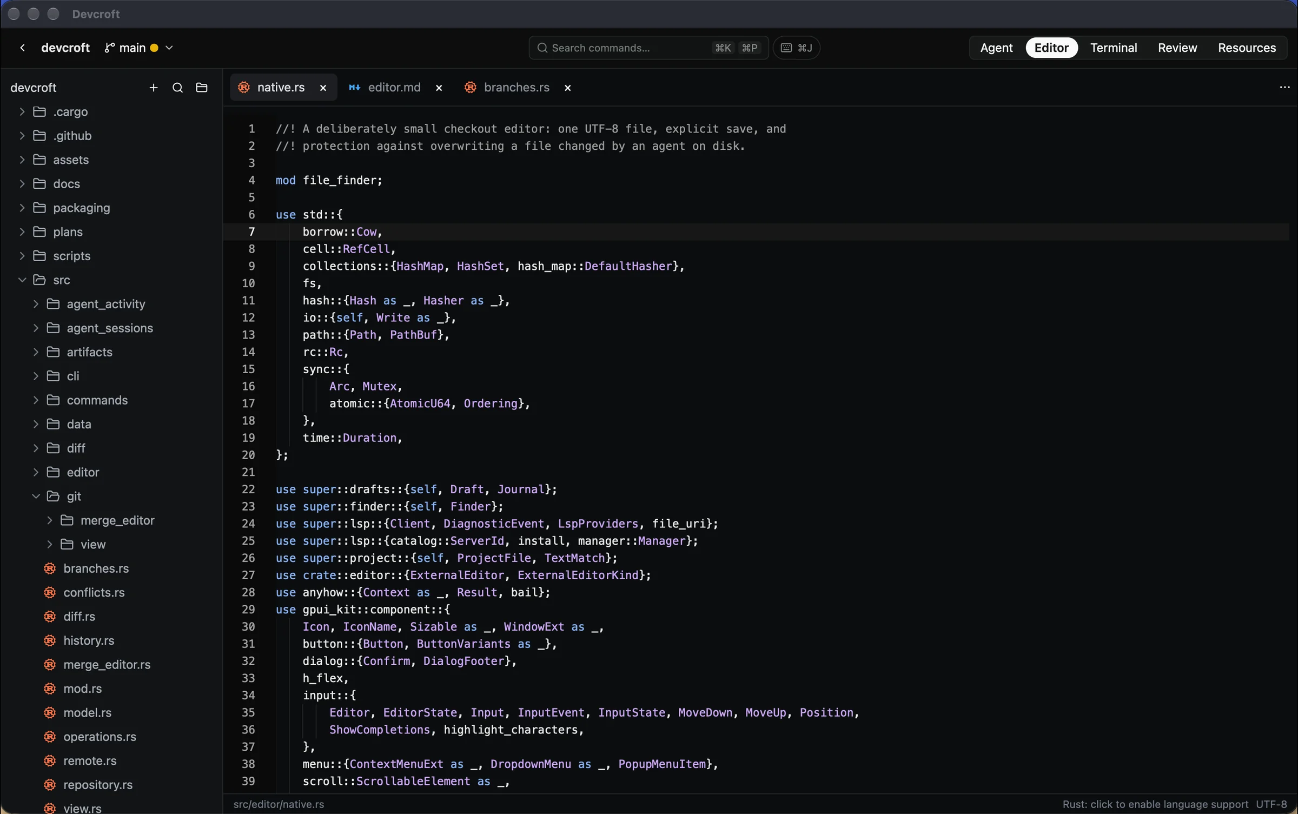Click the folder icon beside docs
The height and width of the screenshot is (814, 1298).
(39, 184)
